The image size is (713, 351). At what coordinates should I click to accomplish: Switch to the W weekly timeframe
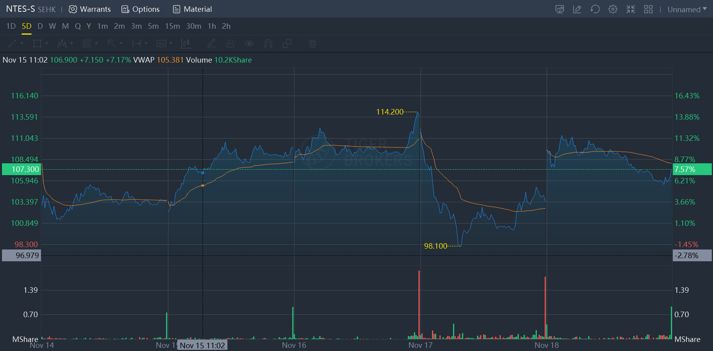[x=52, y=26]
